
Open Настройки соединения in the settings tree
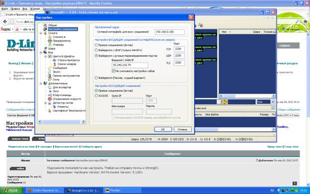pyautogui.click(x=63, y=29)
